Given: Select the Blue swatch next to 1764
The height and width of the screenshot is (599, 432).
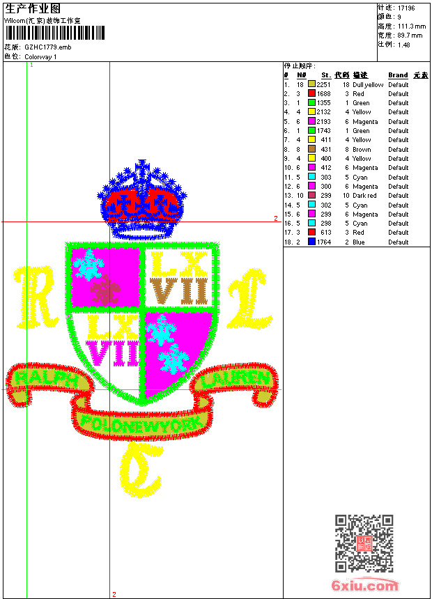Looking at the screenshot, I should (x=311, y=242).
